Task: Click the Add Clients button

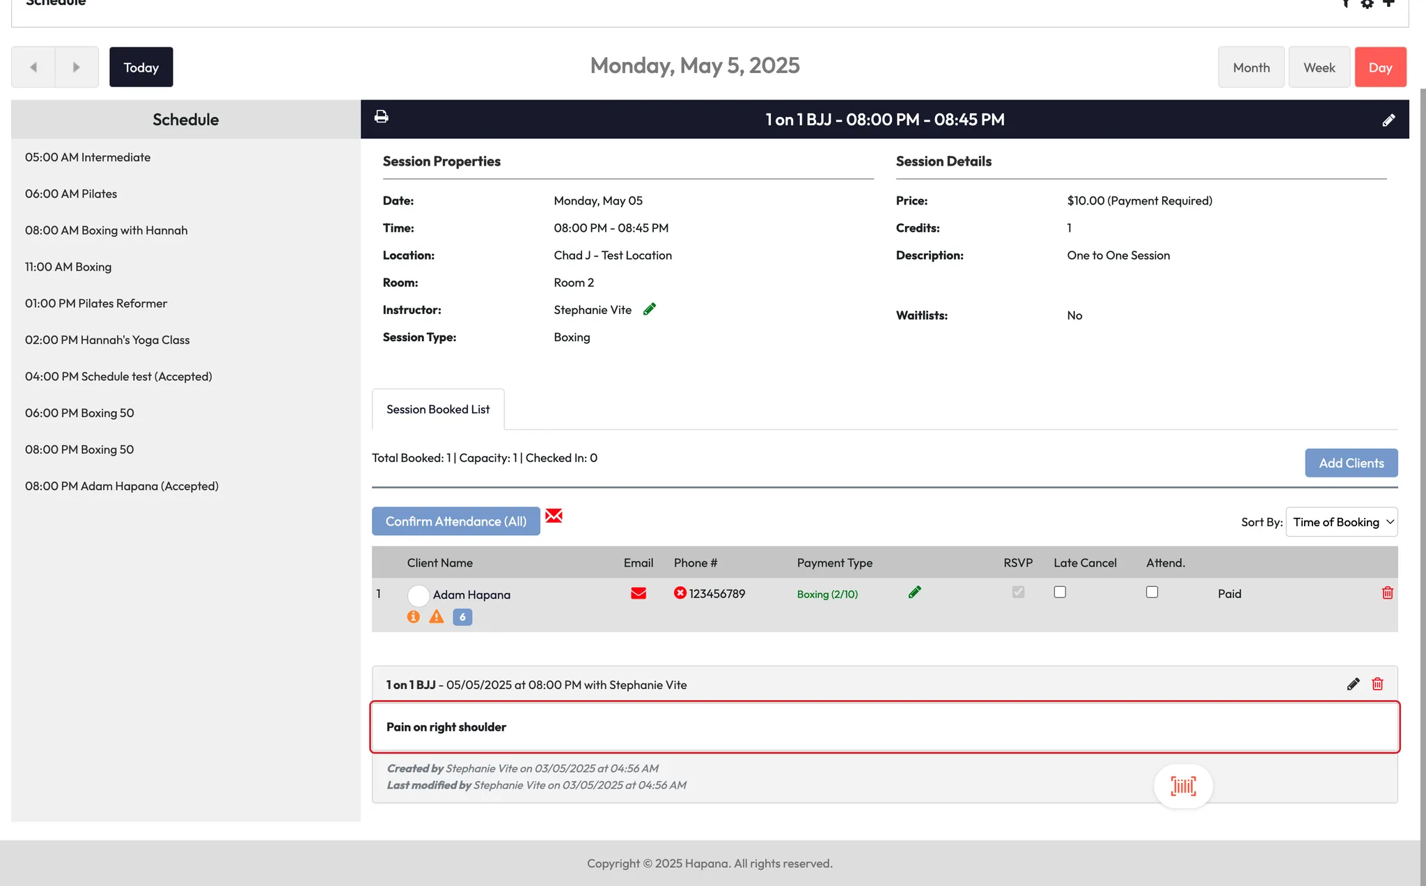Action: click(x=1351, y=463)
